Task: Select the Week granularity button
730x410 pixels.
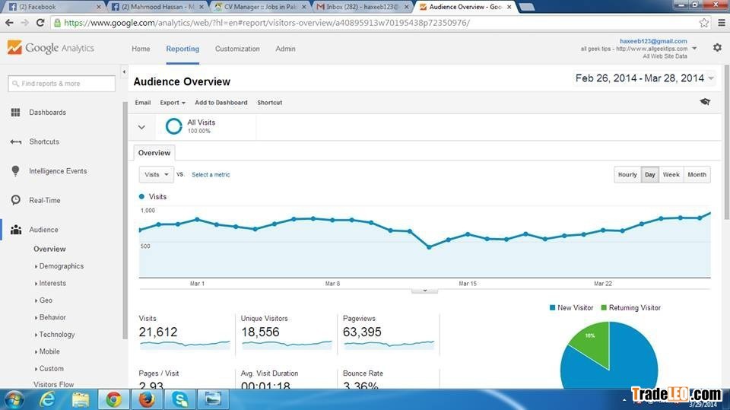Action: 671,175
